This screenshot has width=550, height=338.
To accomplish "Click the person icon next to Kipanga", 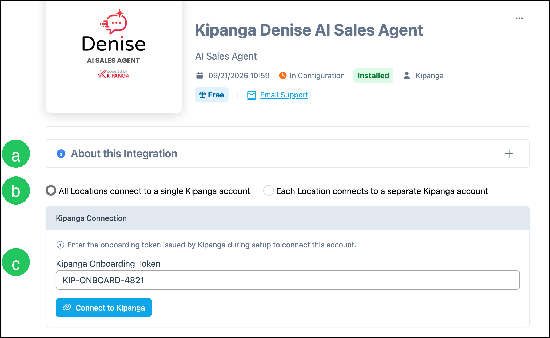I will click(x=407, y=76).
